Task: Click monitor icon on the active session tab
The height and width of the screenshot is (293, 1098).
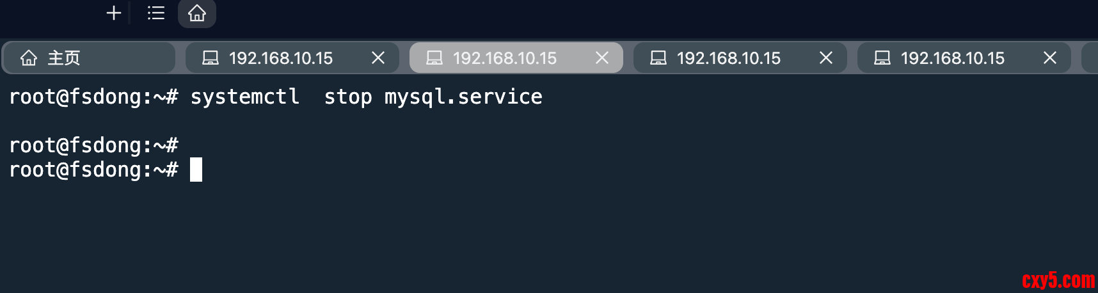Action: tap(434, 58)
